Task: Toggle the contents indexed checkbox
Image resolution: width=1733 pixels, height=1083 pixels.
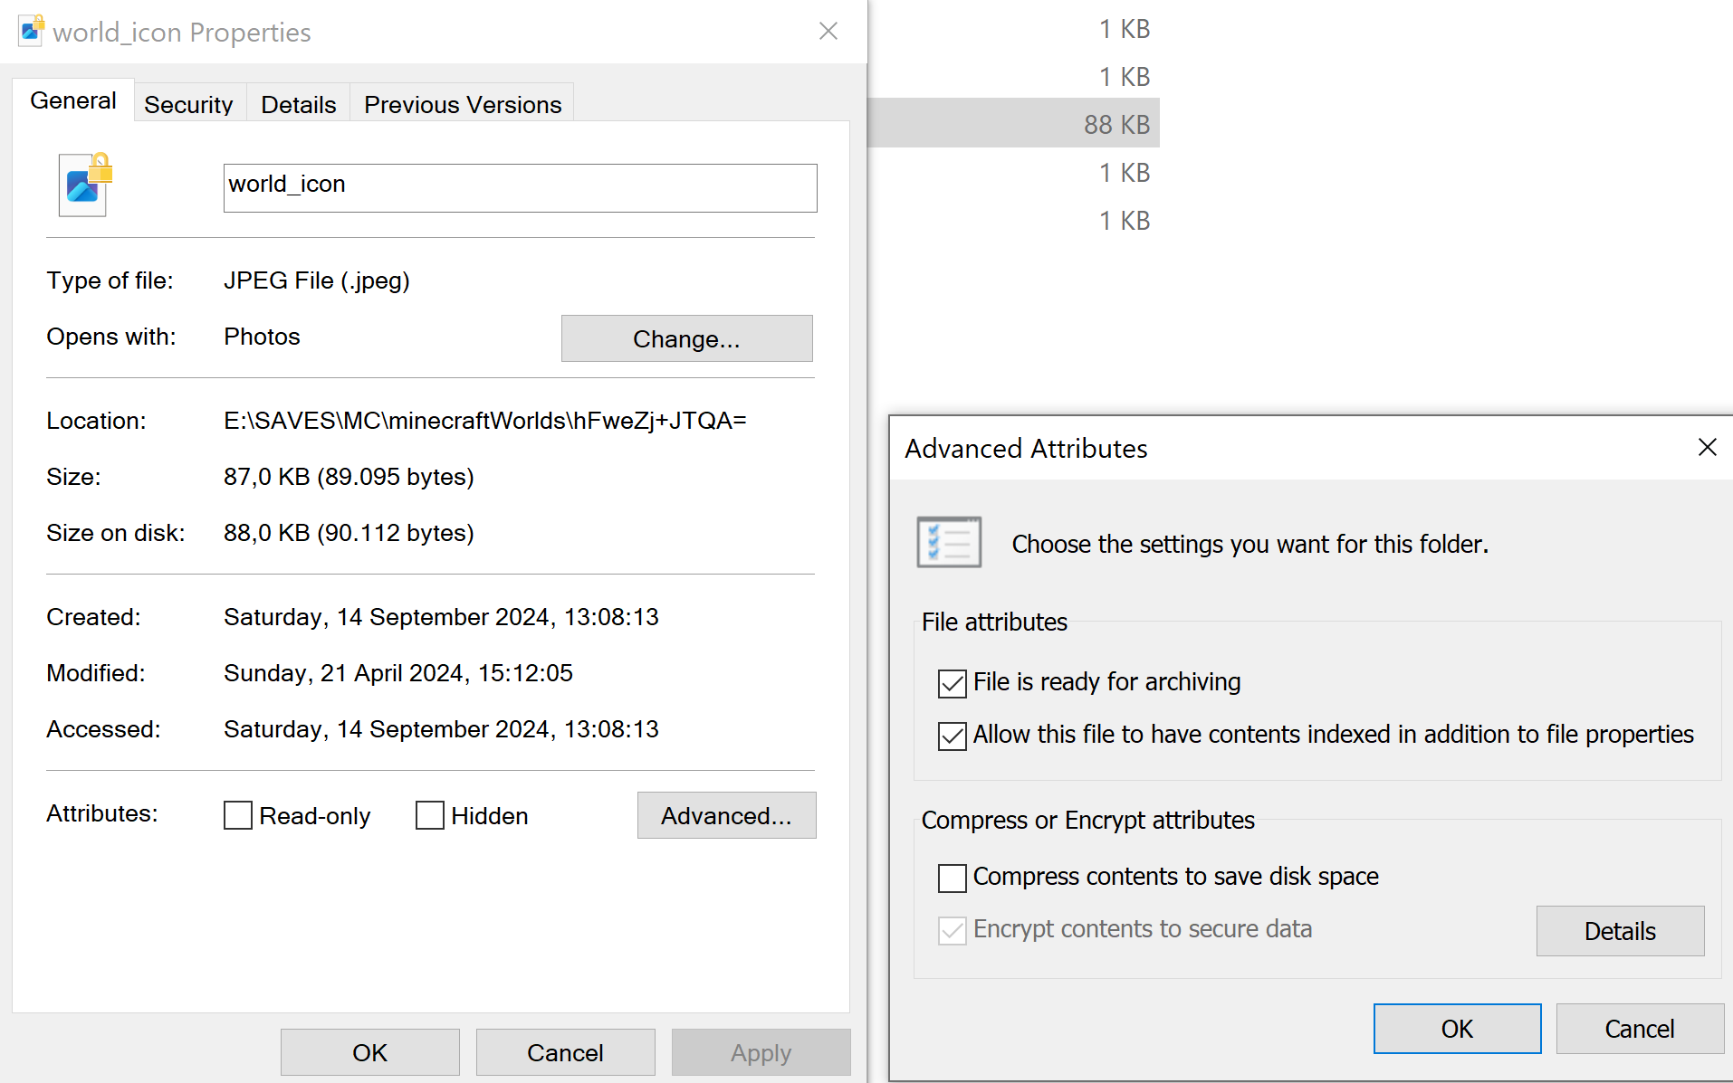Action: pos(953,736)
